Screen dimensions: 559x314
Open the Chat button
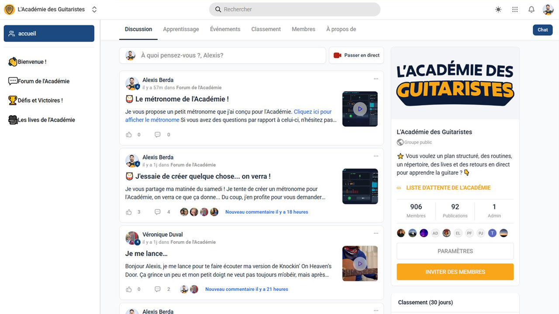click(543, 30)
